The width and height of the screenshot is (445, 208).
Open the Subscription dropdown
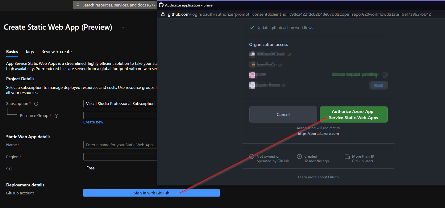(120, 103)
